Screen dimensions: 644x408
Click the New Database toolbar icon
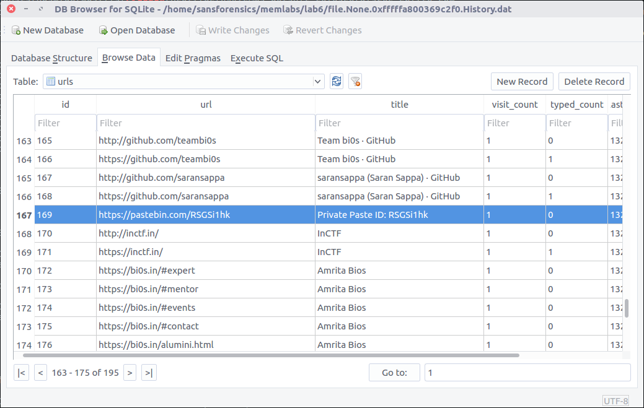pyautogui.click(x=16, y=30)
